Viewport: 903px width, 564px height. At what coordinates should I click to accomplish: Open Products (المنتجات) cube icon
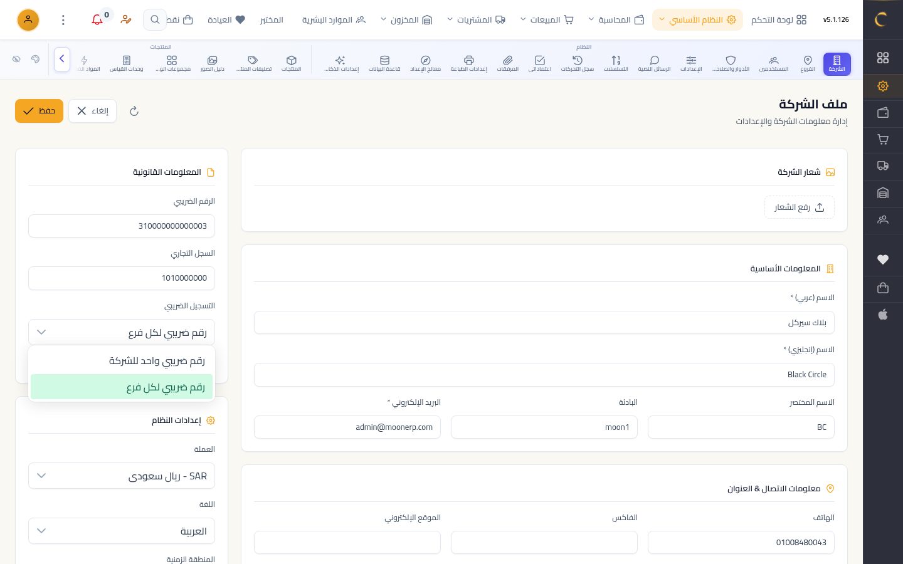click(x=292, y=63)
